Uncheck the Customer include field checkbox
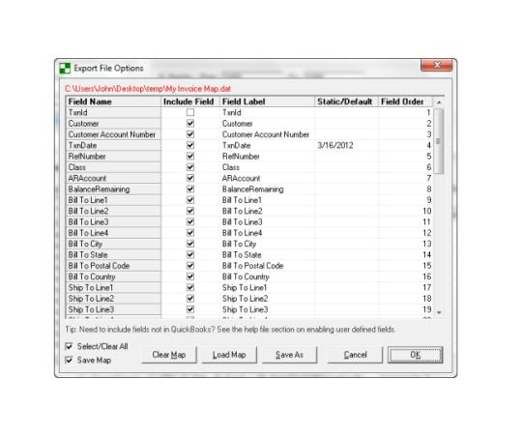The width and height of the screenshot is (522, 436). tap(190, 124)
